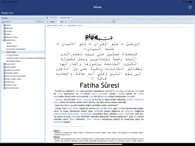Click the page navigation slider
The image size is (195, 146).
point(90,22)
